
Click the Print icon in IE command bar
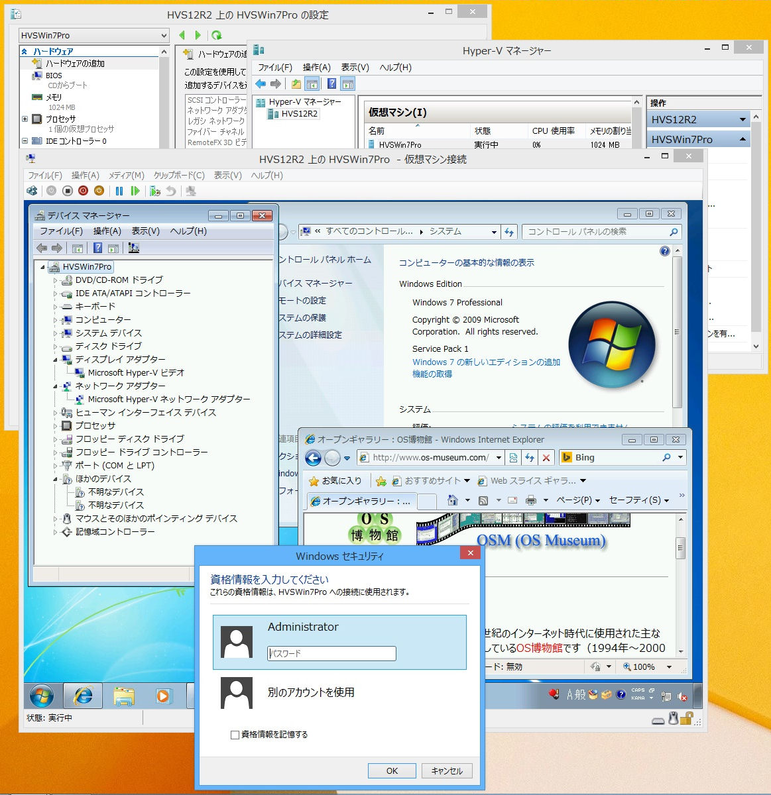(x=530, y=500)
